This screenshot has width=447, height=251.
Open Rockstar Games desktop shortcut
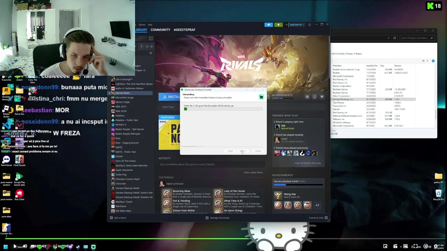(x=6, y=94)
